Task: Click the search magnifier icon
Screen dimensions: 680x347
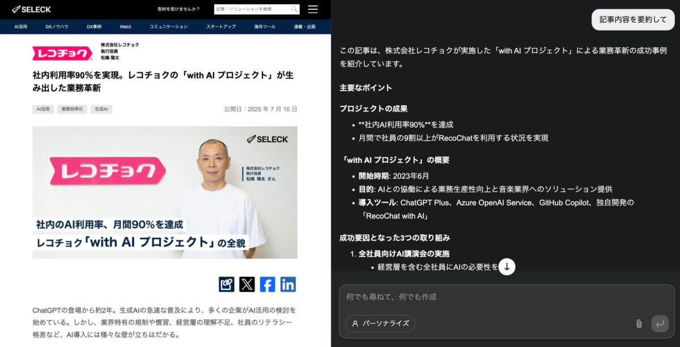Action: tap(294, 9)
